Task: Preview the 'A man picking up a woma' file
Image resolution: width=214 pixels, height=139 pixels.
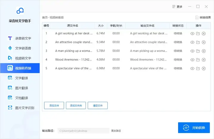Action: pyautogui.click(x=192, y=51)
